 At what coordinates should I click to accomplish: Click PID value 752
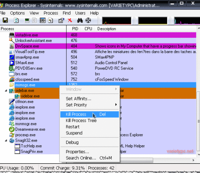[74, 79]
